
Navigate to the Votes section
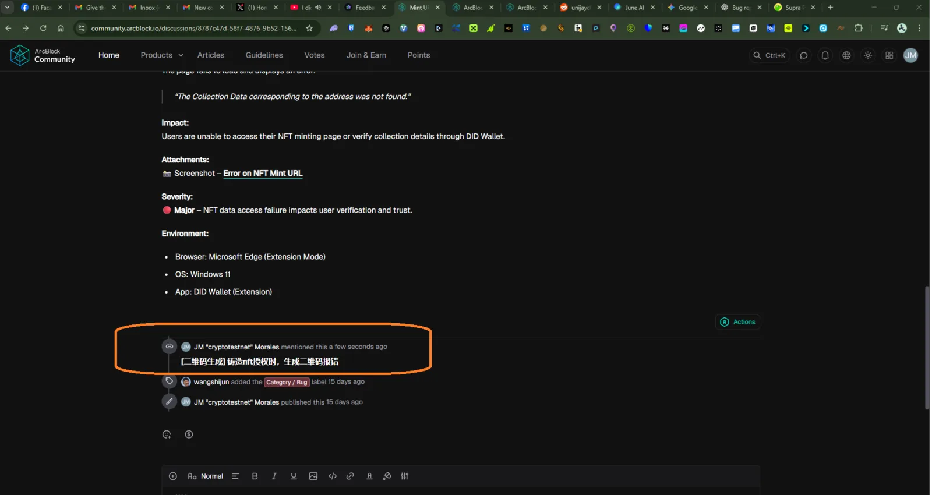pos(315,55)
